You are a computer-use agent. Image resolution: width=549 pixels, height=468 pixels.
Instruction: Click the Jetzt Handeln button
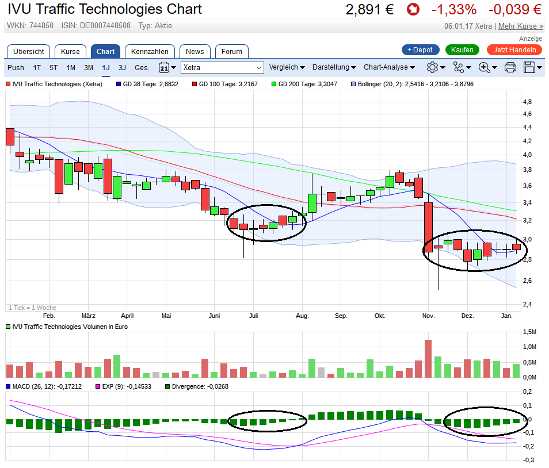point(514,50)
